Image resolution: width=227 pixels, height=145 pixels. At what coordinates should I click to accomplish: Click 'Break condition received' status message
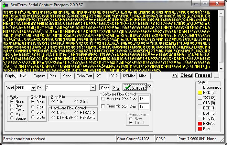pos(24,139)
